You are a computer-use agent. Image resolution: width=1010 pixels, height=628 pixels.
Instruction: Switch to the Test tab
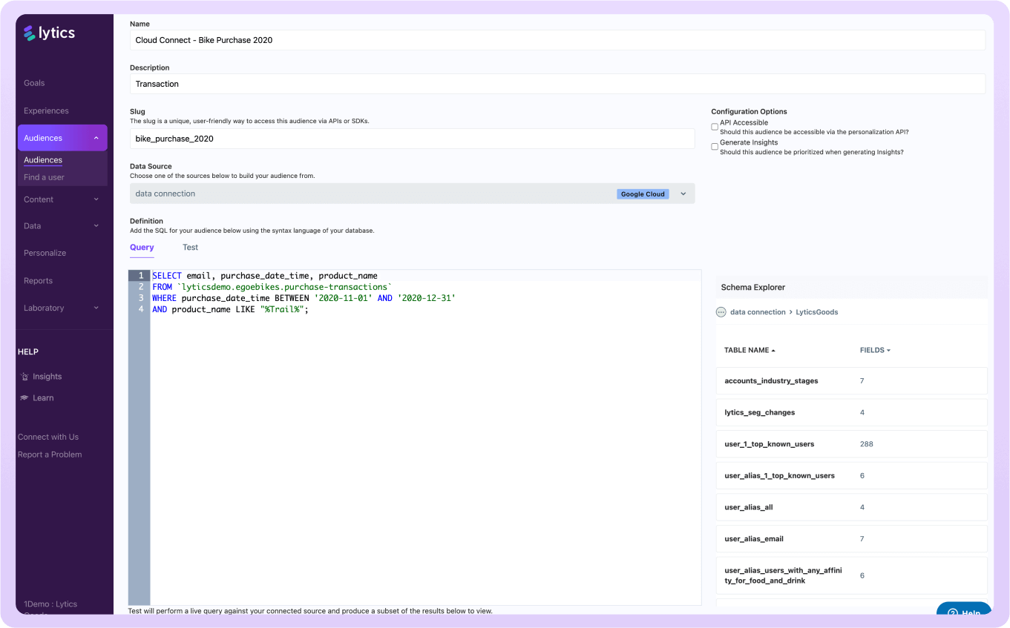(x=191, y=248)
